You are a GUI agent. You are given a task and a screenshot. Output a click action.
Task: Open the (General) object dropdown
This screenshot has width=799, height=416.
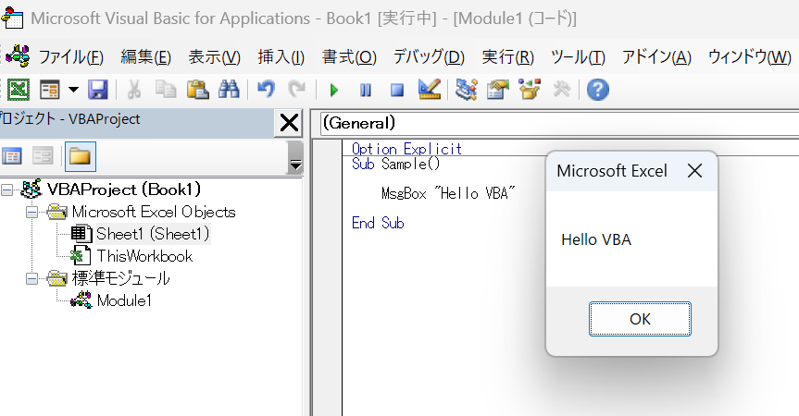pyautogui.click(x=559, y=124)
